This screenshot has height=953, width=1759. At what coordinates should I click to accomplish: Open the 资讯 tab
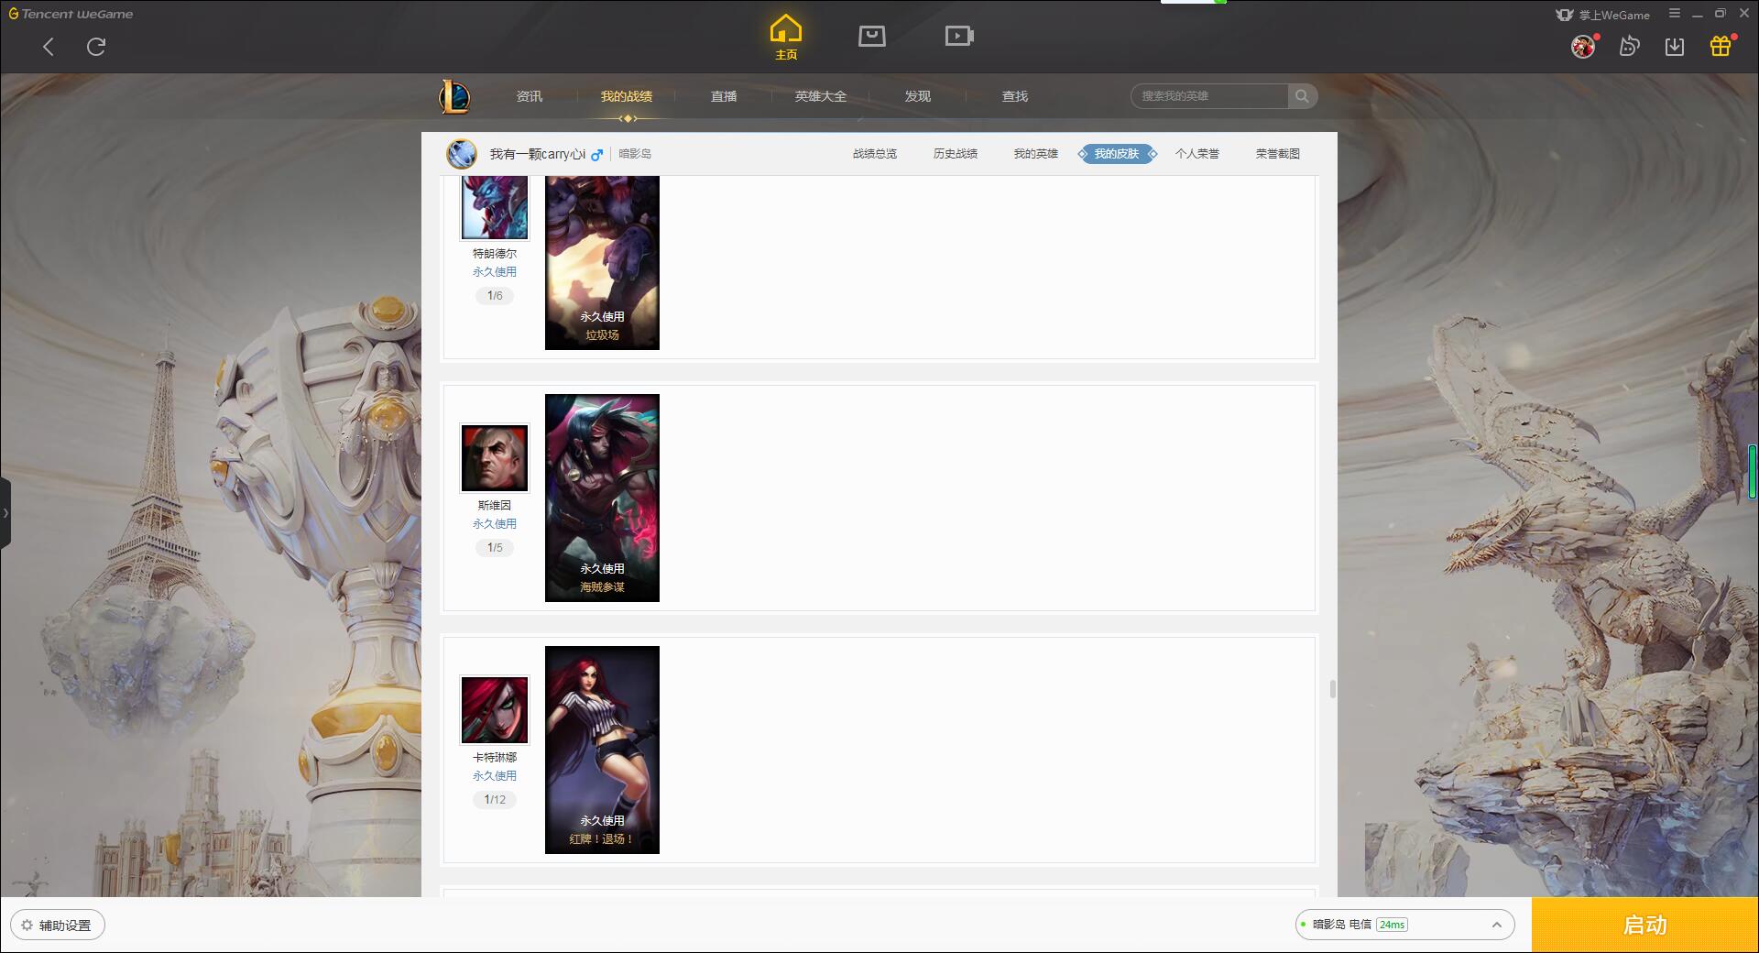click(530, 96)
